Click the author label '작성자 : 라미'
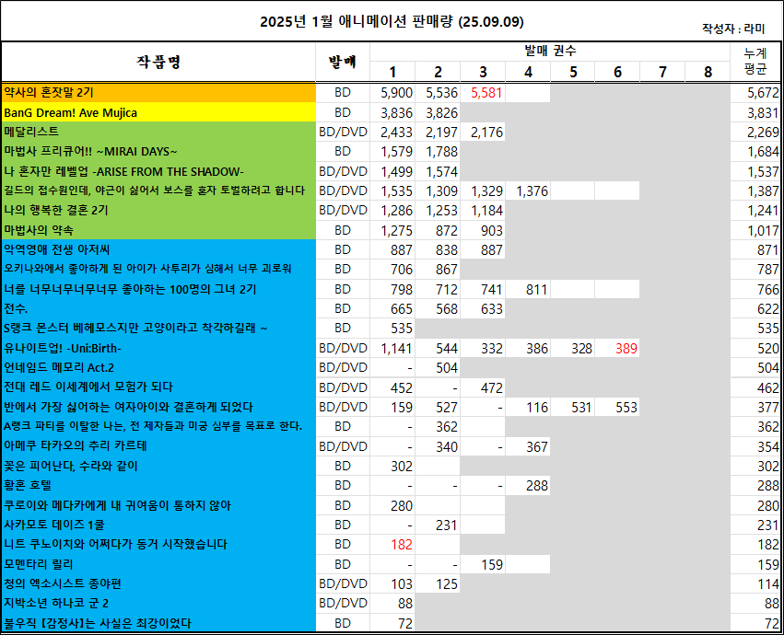The image size is (784, 635). click(x=733, y=29)
